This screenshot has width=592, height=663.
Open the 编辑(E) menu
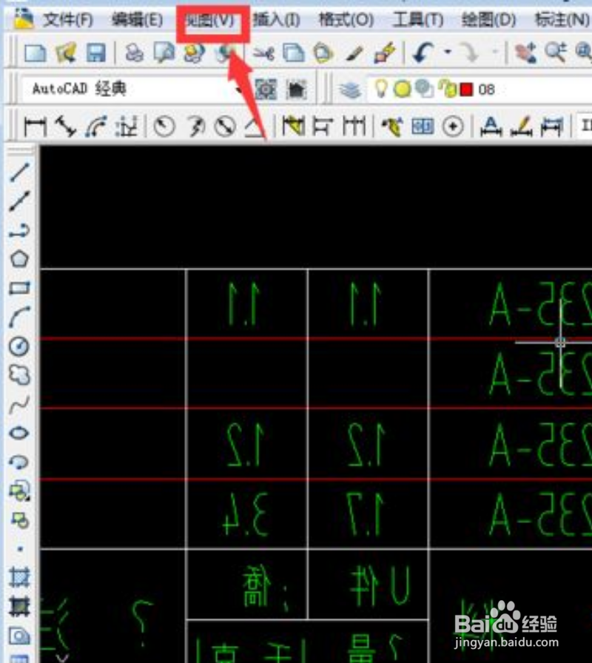138,20
